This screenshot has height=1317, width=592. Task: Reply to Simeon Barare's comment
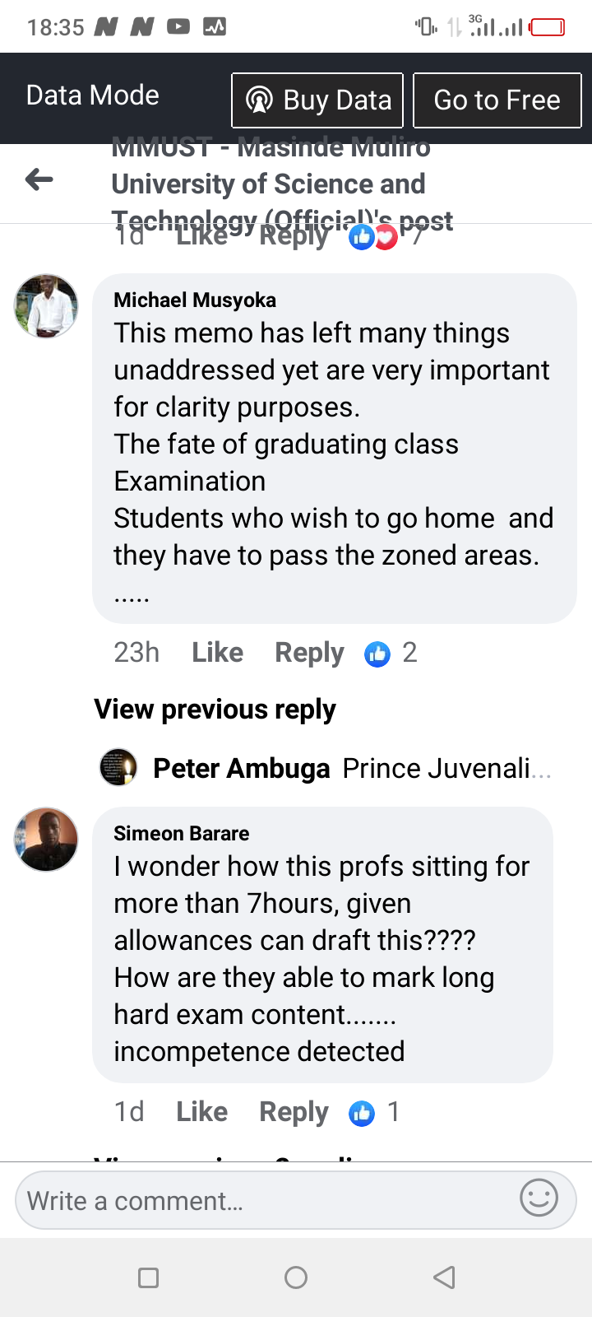point(294,1112)
